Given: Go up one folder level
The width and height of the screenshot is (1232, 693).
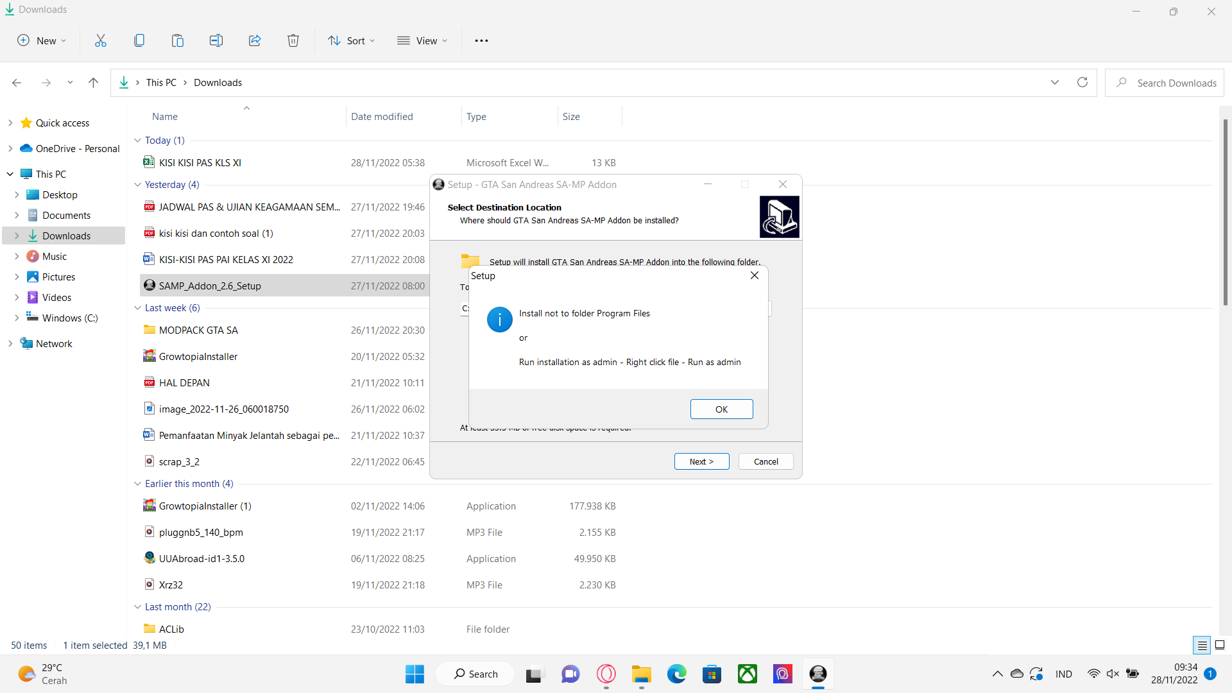Looking at the screenshot, I should click(93, 83).
